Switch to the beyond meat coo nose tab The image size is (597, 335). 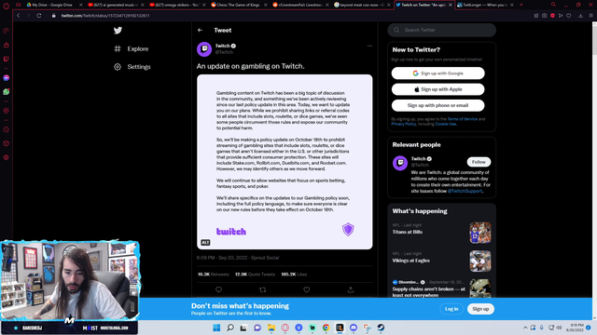coord(362,5)
